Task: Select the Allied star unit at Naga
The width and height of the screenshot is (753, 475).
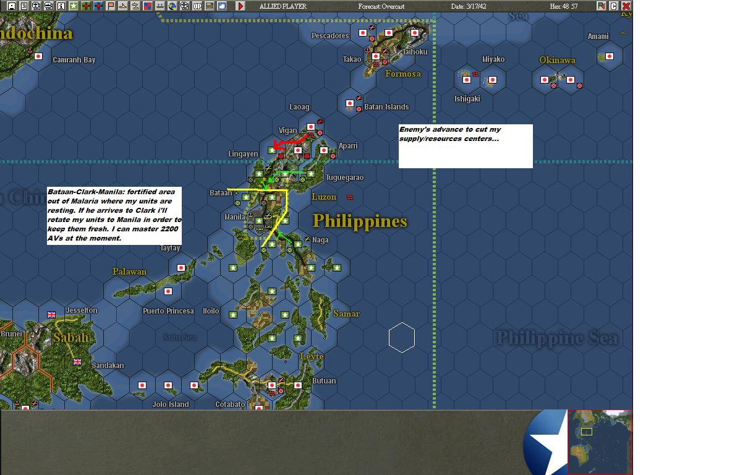Action: 298,244
